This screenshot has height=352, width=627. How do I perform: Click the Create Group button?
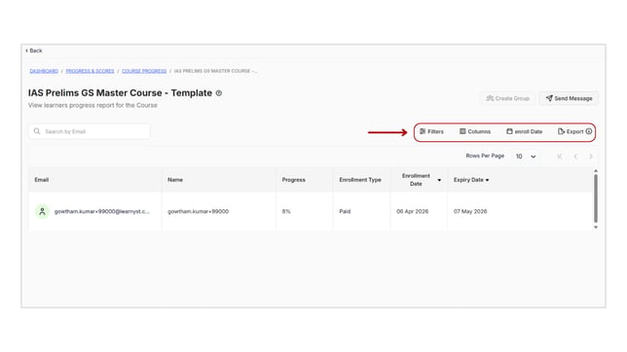tap(508, 98)
